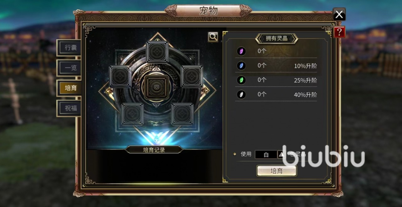
Task: Click the 白 crystal color selection field
Action: tap(266, 155)
